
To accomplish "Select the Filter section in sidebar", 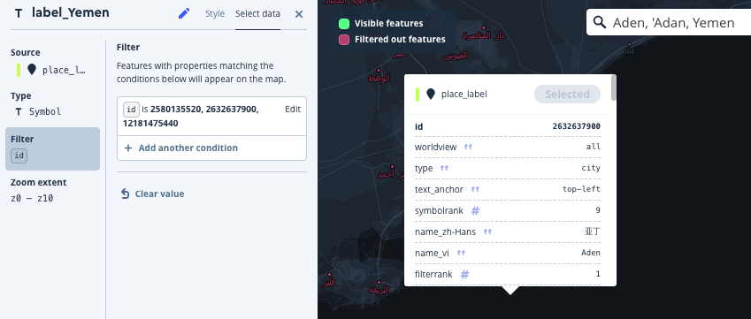I will point(53,148).
